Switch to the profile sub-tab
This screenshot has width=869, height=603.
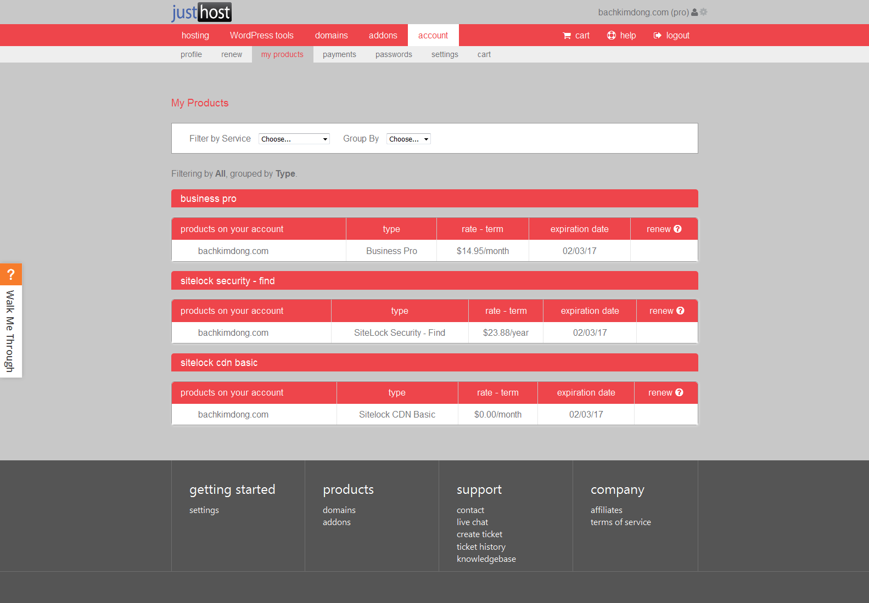click(x=191, y=54)
